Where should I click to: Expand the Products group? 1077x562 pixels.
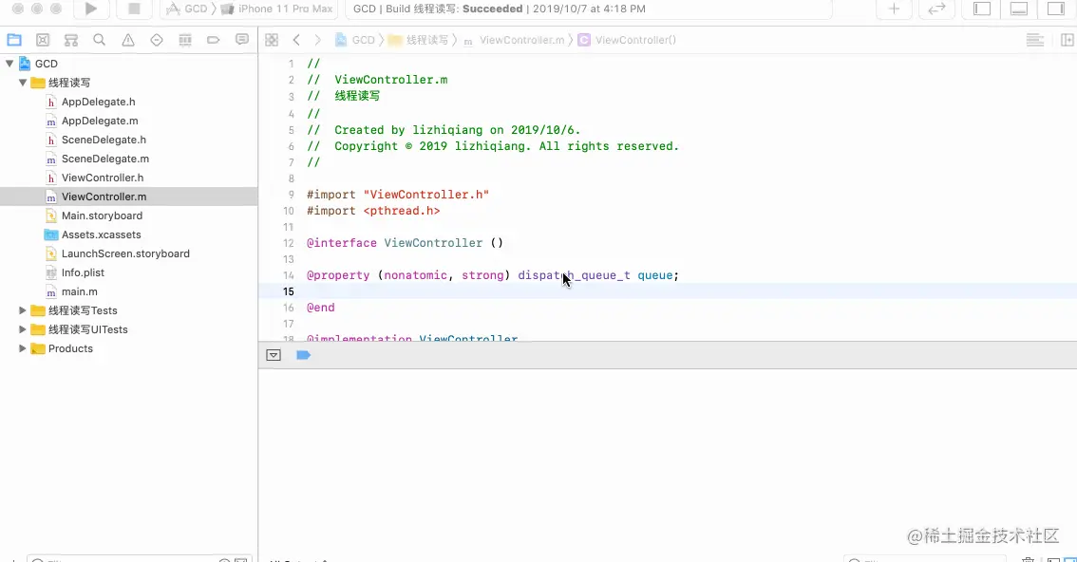(22, 348)
